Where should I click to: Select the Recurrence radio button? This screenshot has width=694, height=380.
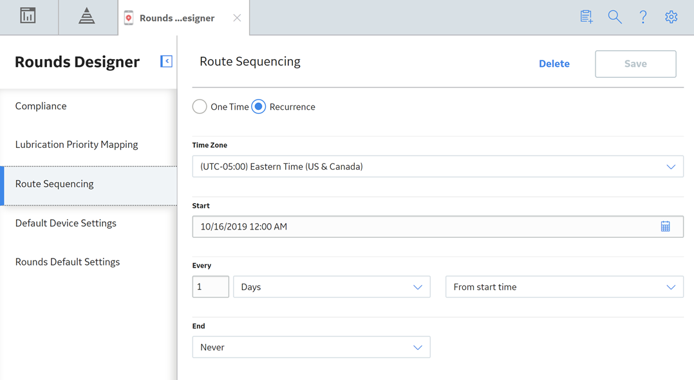pos(259,107)
